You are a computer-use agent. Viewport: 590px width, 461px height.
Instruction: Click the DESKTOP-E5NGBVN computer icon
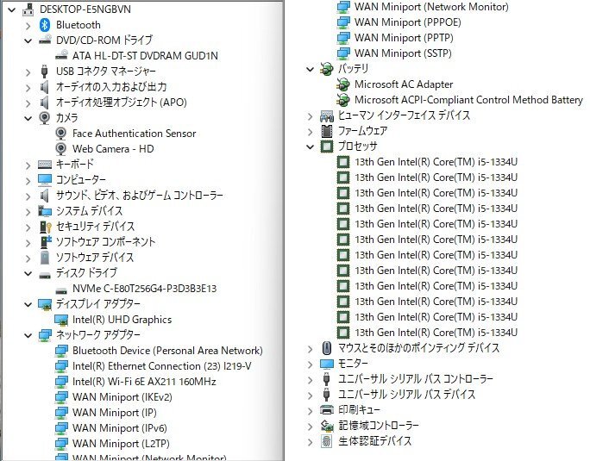tap(28, 9)
